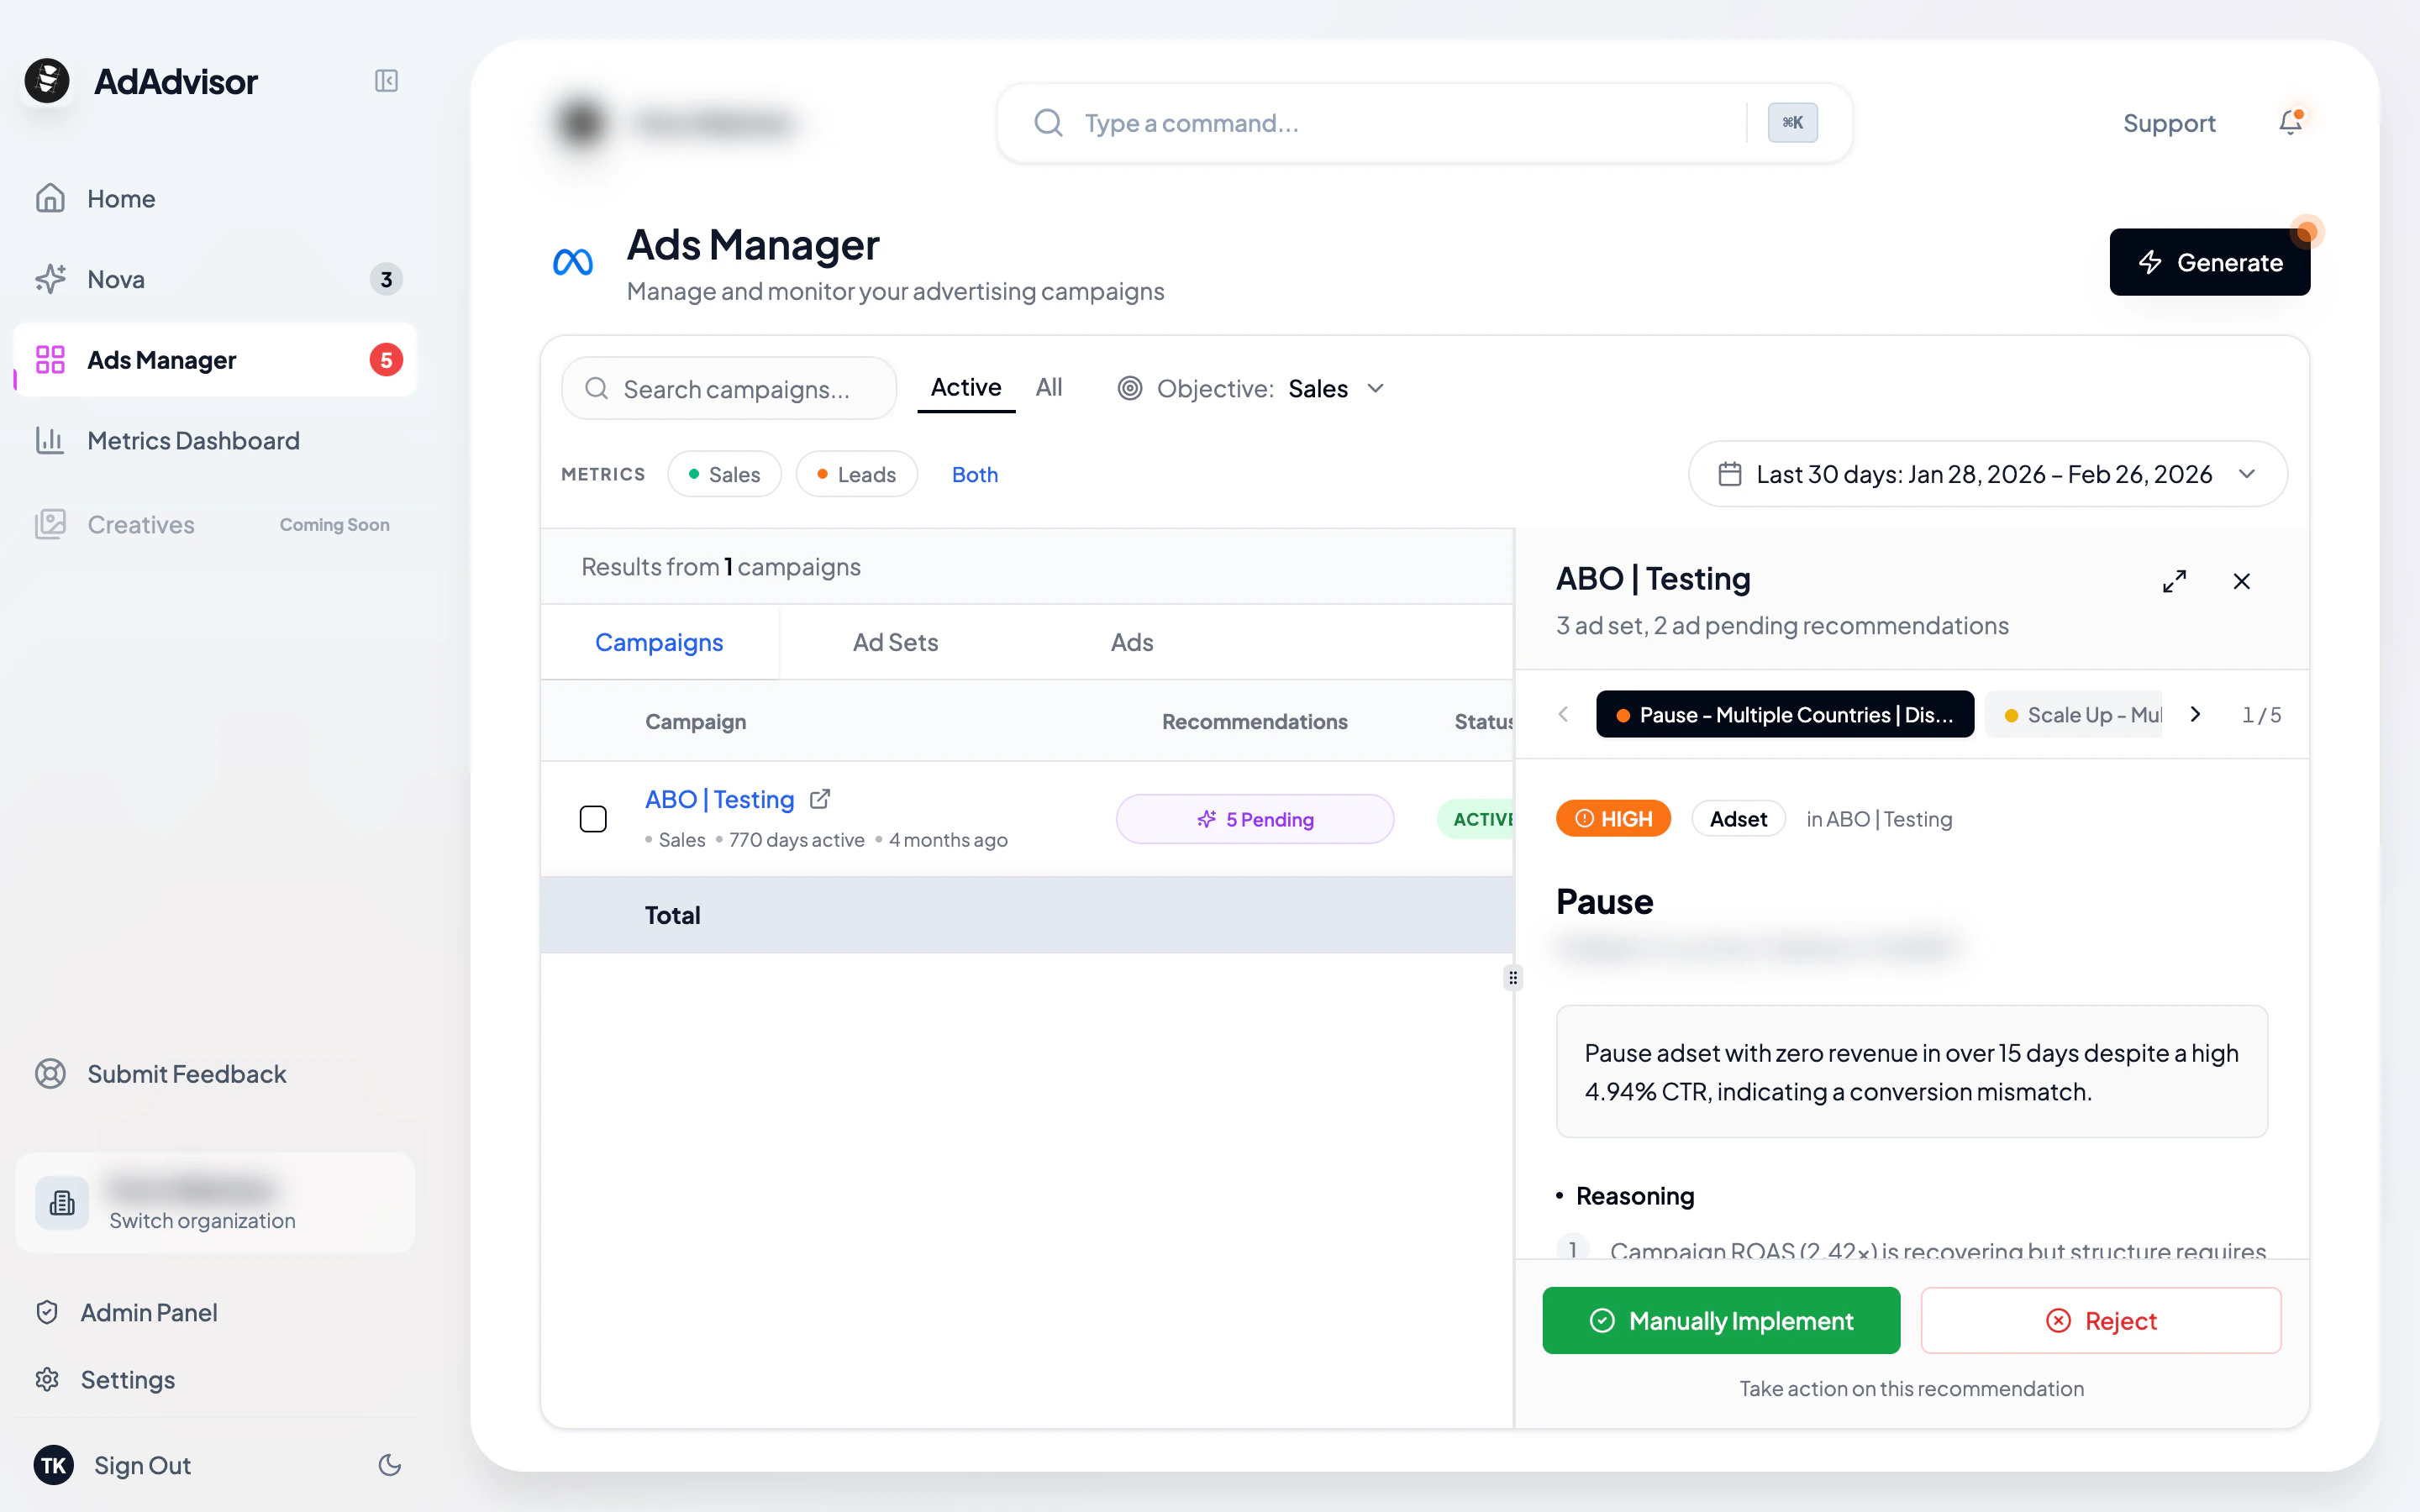Open the Nova section

215,279
